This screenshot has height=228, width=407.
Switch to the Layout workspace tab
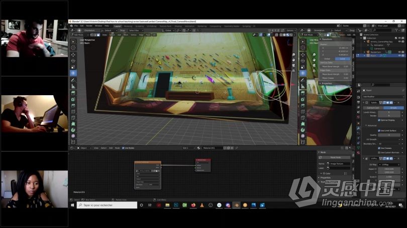point(117,26)
